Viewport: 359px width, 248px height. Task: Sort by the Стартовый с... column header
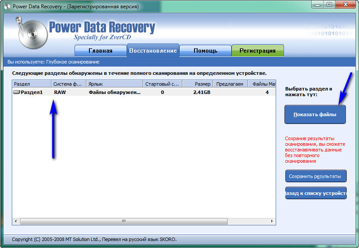coord(163,84)
